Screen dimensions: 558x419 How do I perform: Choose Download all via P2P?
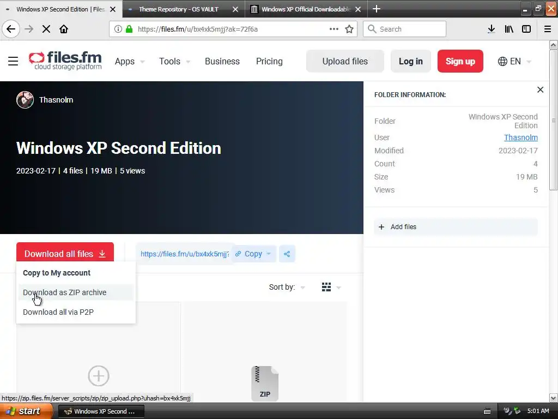coord(58,312)
